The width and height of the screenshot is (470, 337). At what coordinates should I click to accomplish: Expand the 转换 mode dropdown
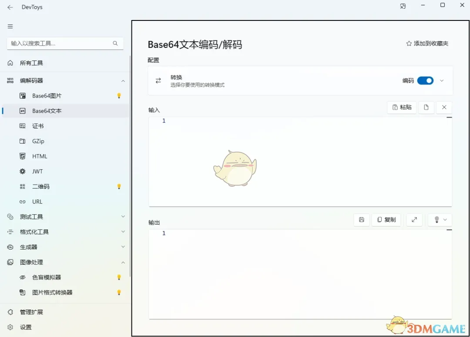point(442,81)
